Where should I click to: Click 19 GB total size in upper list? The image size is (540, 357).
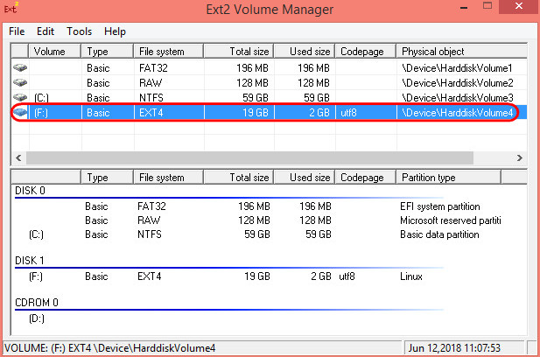point(256,113)
